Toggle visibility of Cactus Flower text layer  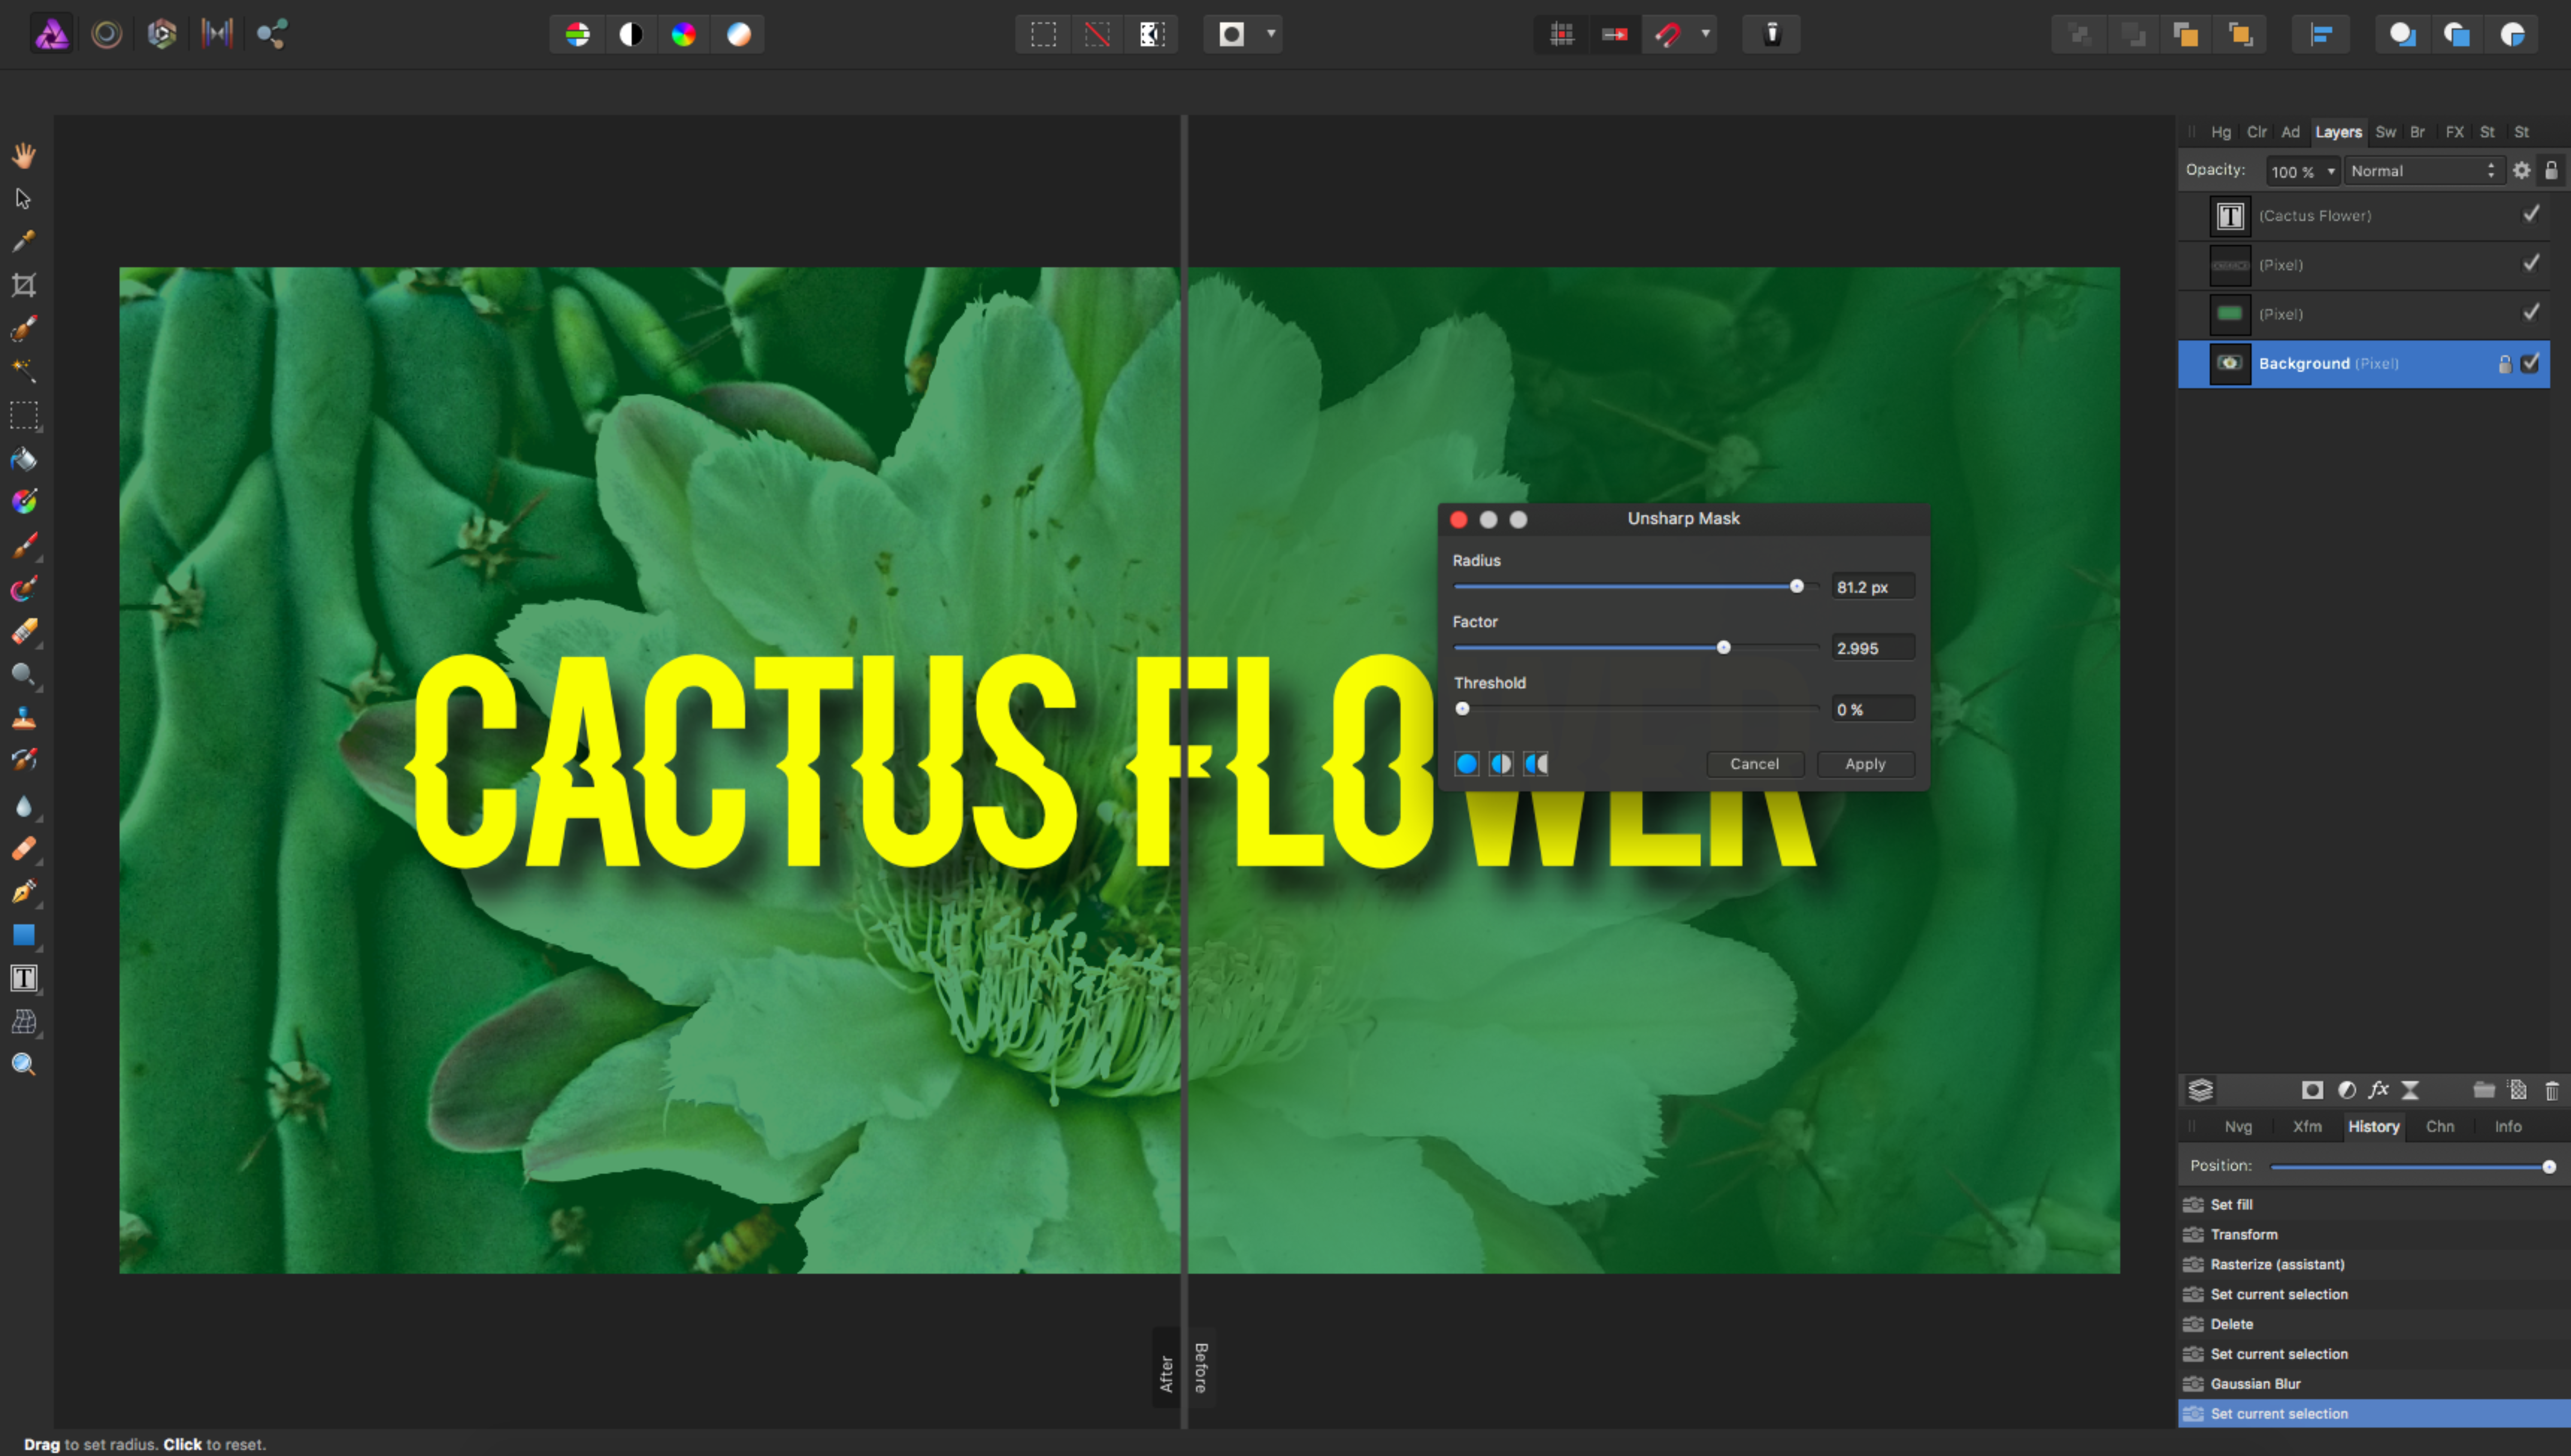(x=2531, y=214)
